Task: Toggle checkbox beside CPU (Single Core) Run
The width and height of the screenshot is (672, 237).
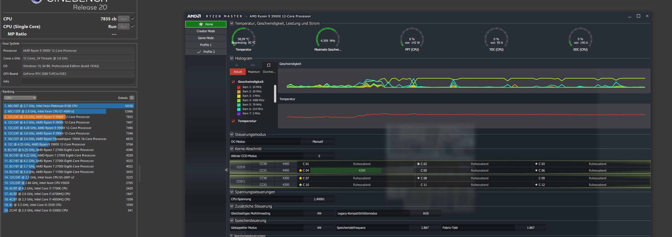Action: point(133,26)
